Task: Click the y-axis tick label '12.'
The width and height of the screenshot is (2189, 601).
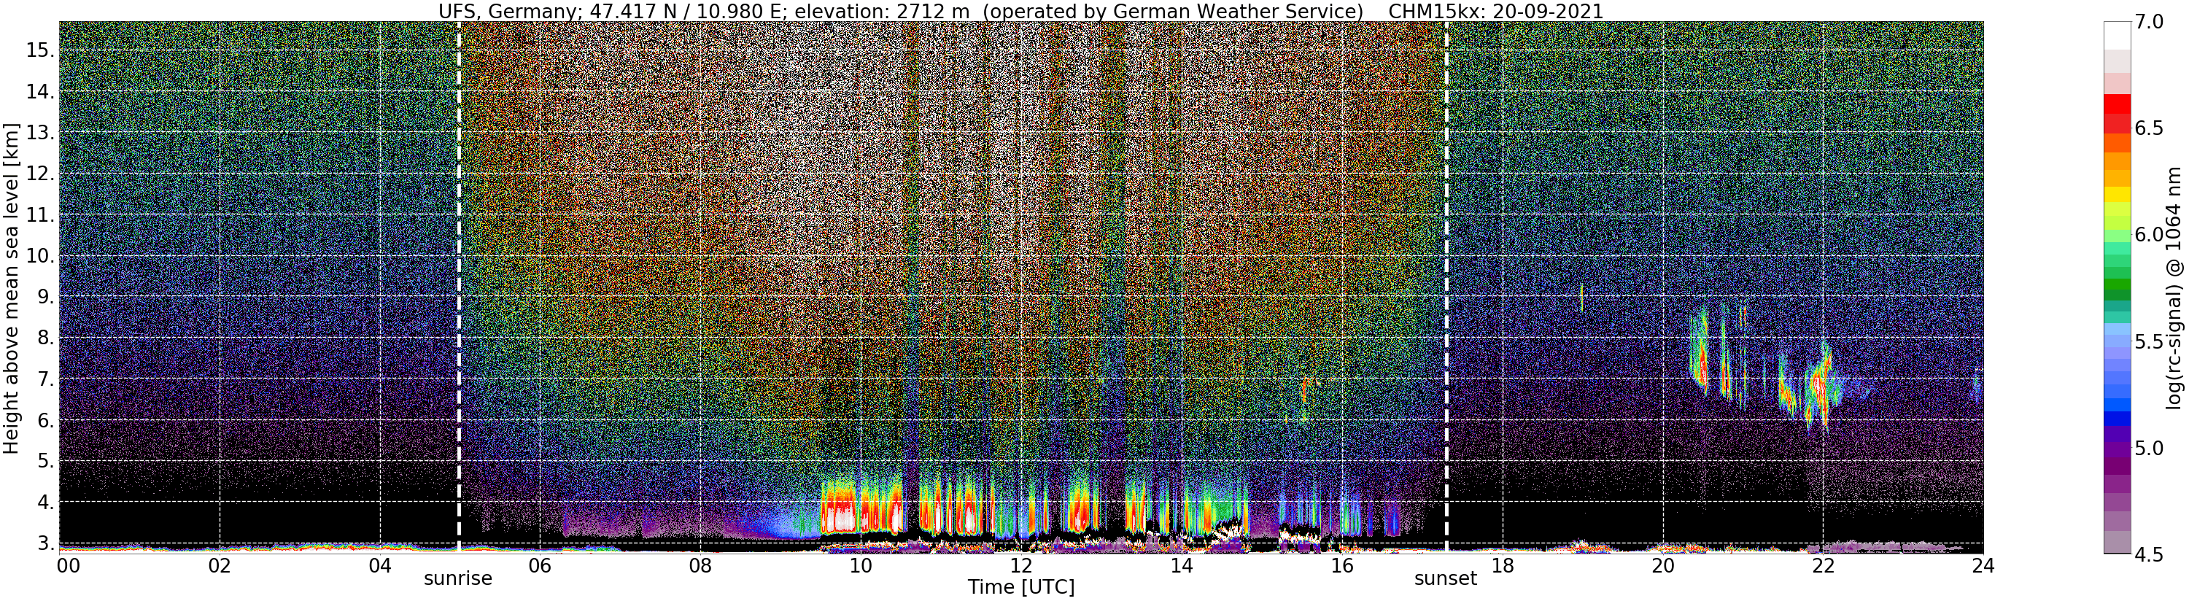Action: coord(40,174)
